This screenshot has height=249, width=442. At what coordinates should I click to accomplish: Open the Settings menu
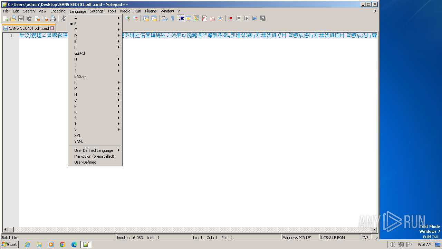coord(96,11)
